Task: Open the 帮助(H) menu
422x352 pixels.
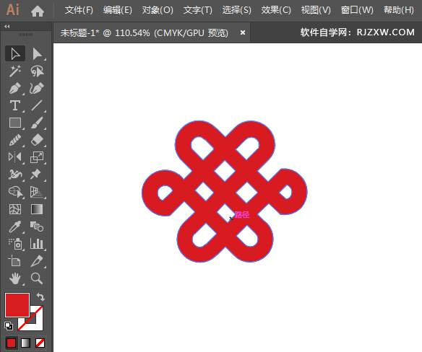Action: (x=399, y=11)
